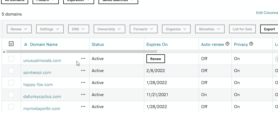Open three-dot menu for mymixtapelife.com
Viewport: 278px width, 113px height.
click(83, 107)
